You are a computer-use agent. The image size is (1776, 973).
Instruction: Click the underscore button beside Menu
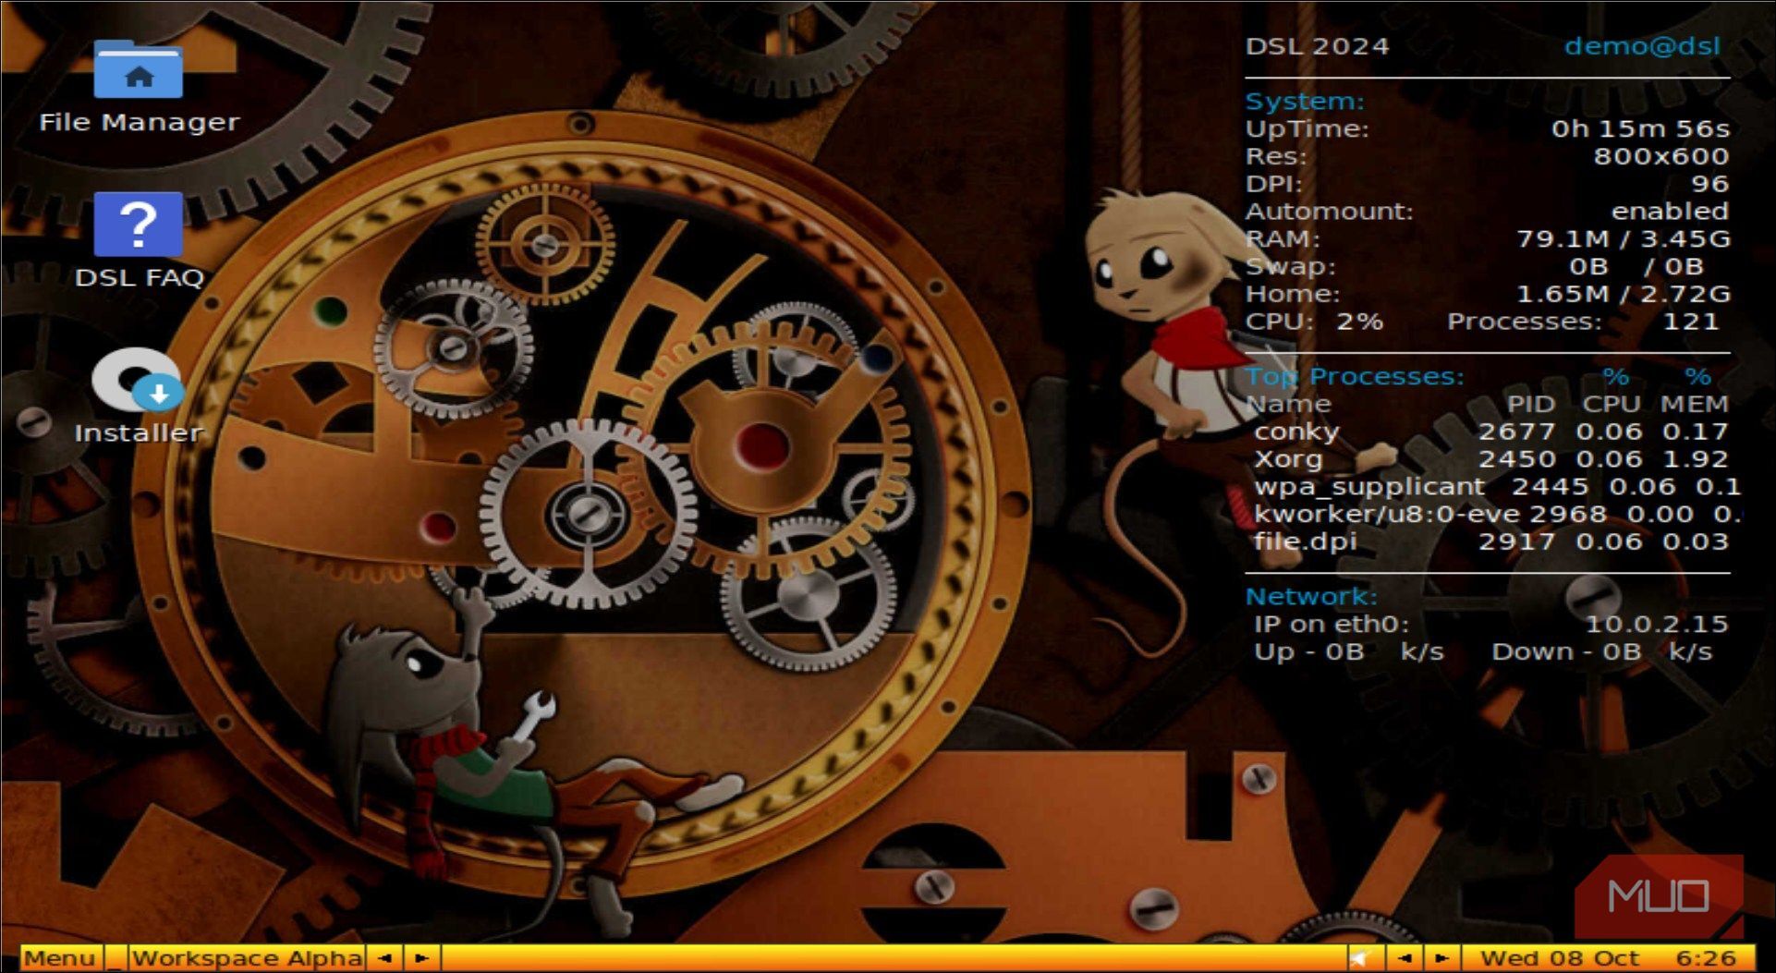pyautogui.click(x=116, y=958)
